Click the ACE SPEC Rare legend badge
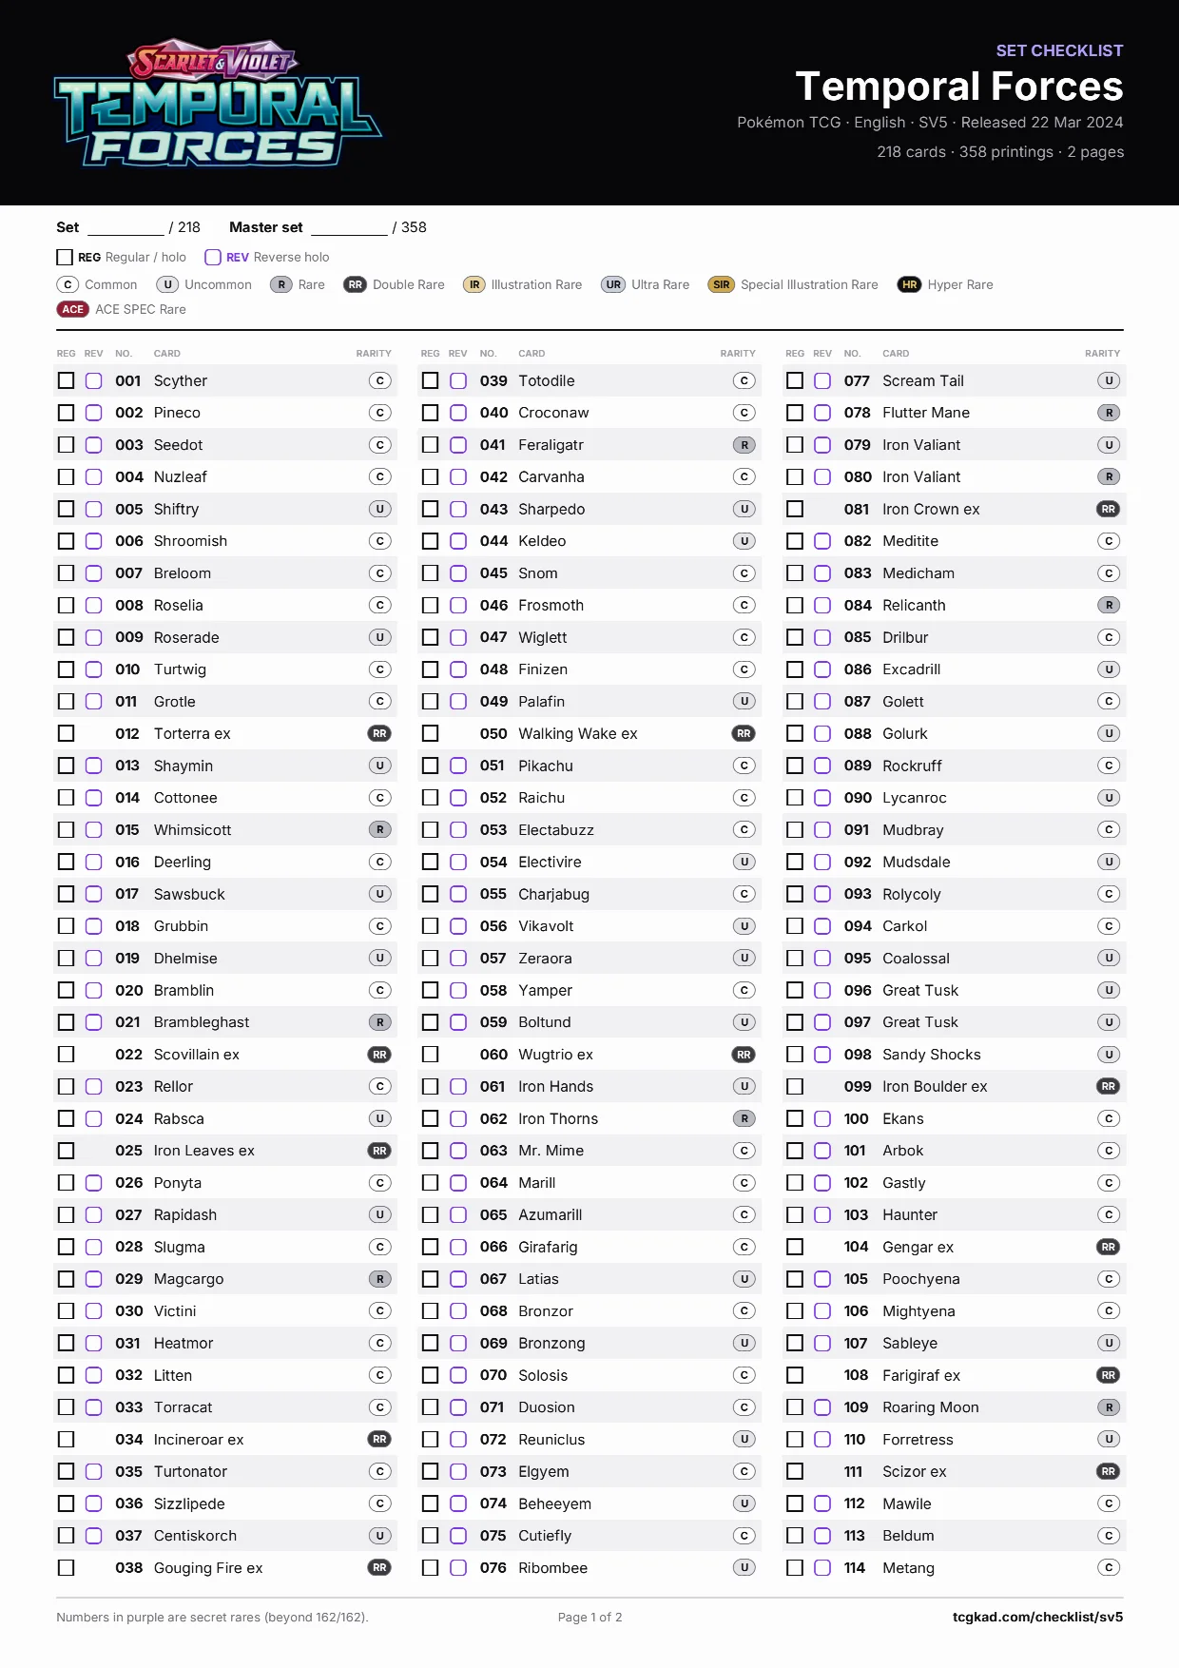The width and height of the screenshot is (1179, 1668). 73,309
